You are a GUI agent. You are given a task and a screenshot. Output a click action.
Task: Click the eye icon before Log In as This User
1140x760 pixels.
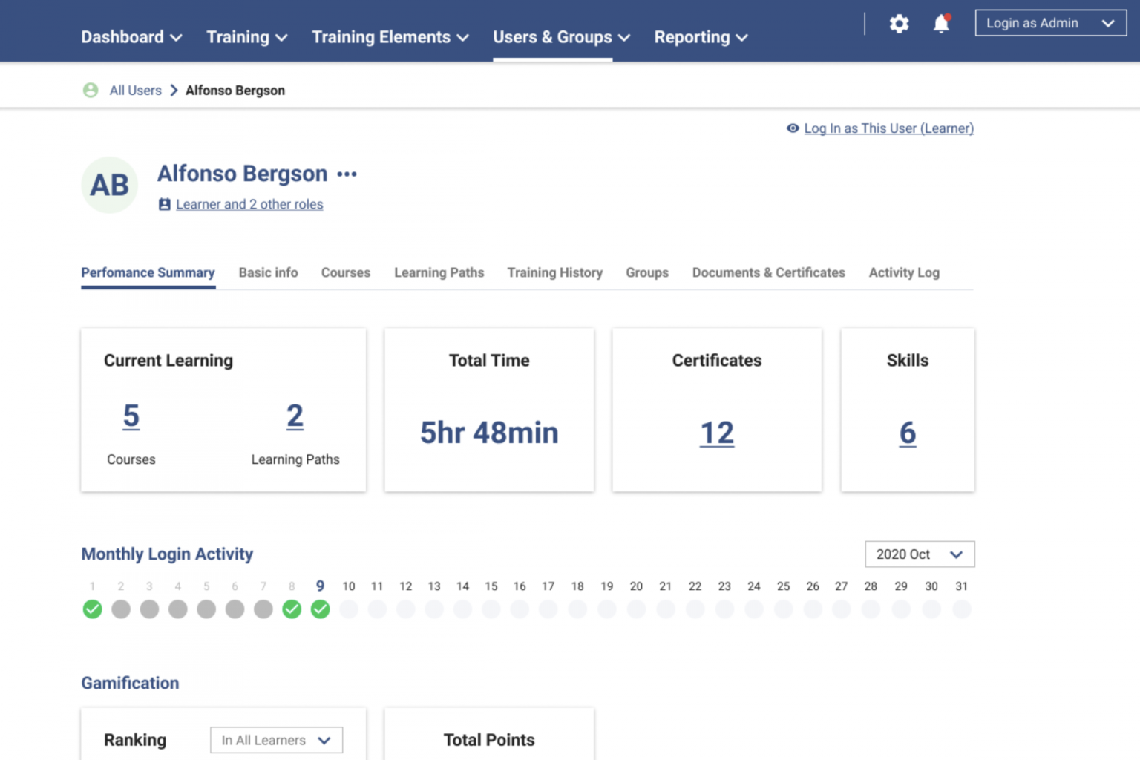pyautogui.click(x=793, y=128)
